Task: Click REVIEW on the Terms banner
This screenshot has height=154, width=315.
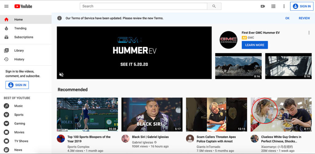Action: tap(304, 18)
